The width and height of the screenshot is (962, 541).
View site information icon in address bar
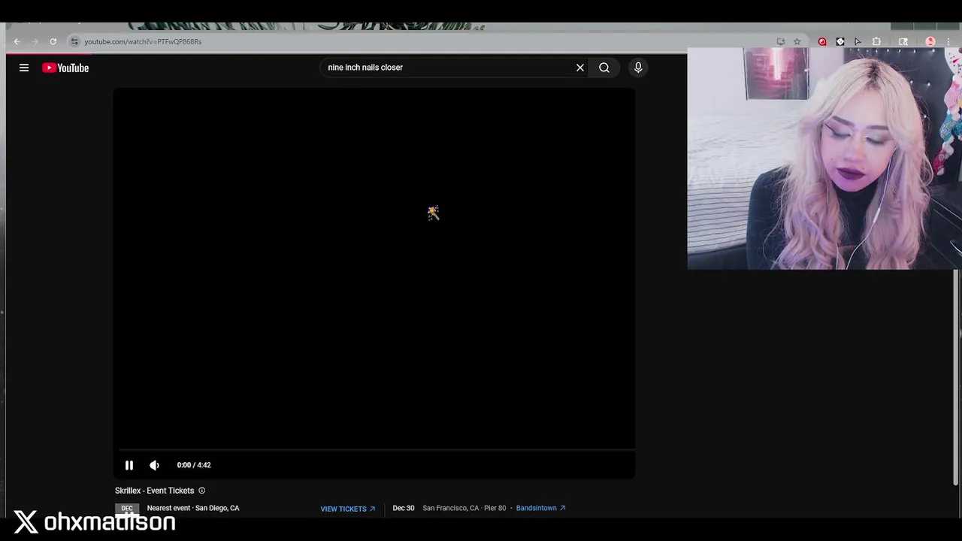[74, 41]
